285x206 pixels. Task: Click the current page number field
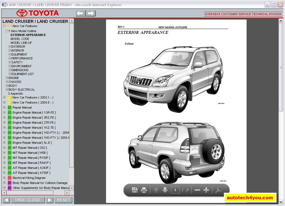point(175,190)
